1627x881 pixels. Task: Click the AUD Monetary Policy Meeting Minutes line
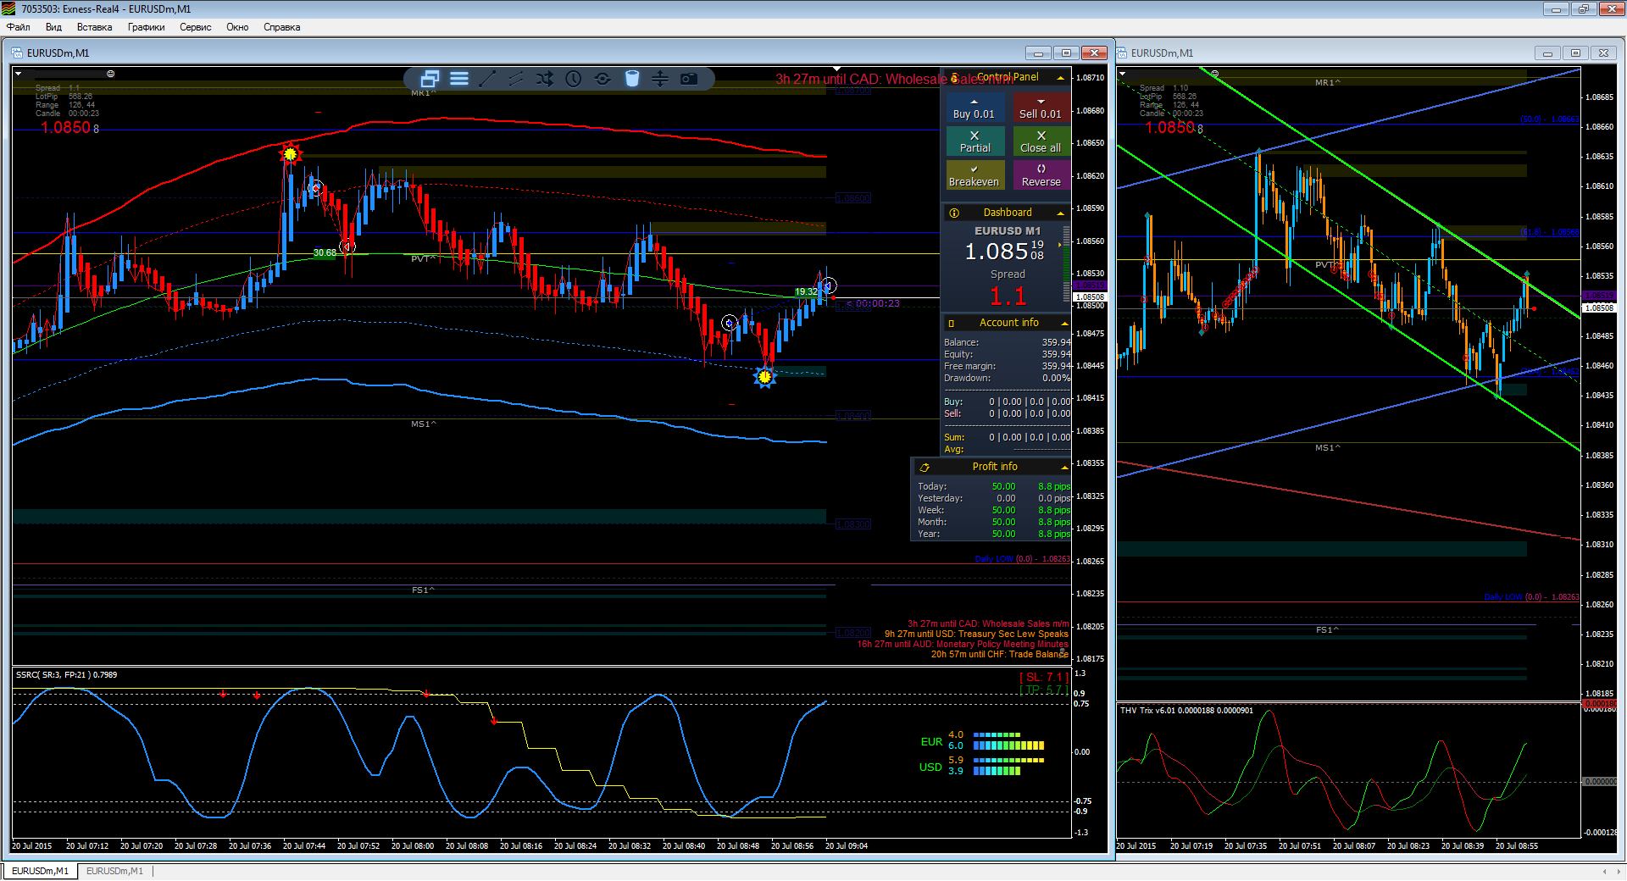[x=963, y=644]
